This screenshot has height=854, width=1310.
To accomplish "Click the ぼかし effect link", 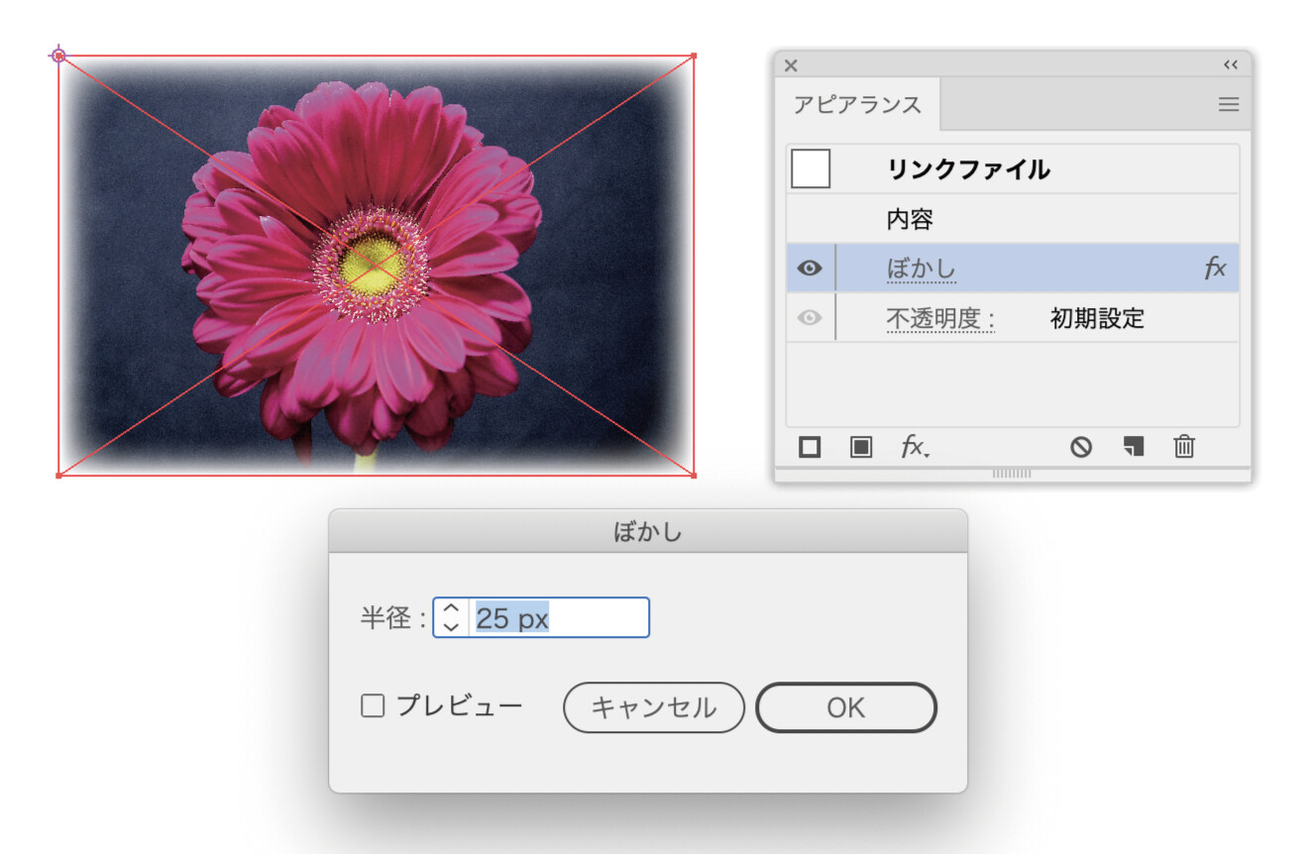I will (x=921, y=268).
